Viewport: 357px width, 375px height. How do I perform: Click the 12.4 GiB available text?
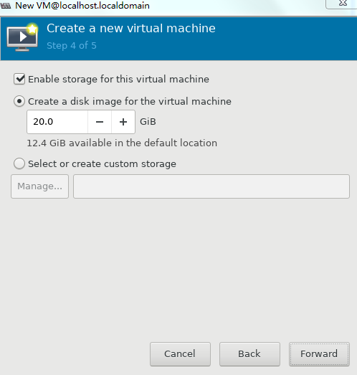pyautogui.click(x=122, y=143)
